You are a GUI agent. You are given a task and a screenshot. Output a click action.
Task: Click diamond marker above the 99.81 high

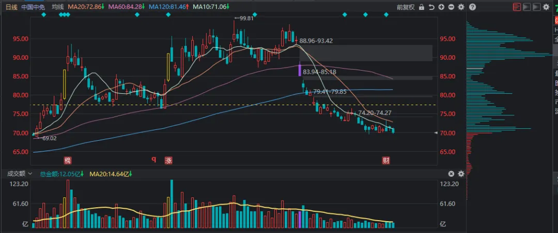tap(254, 14)
